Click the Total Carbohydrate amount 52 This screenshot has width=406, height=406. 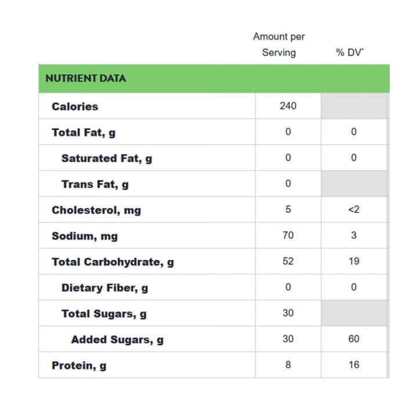(288, 261)
